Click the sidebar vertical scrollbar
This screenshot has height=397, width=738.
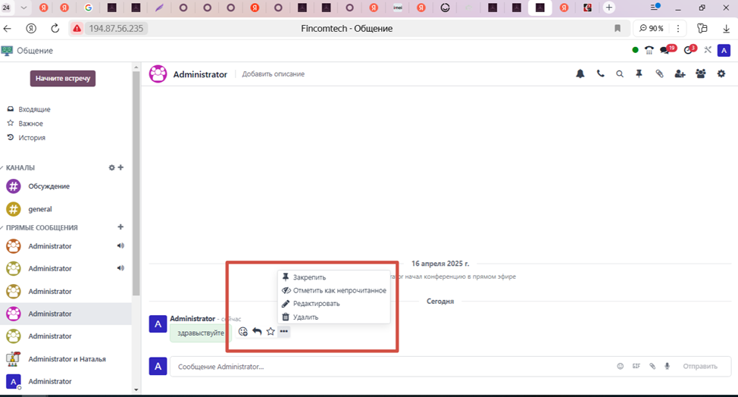point(136,189)
